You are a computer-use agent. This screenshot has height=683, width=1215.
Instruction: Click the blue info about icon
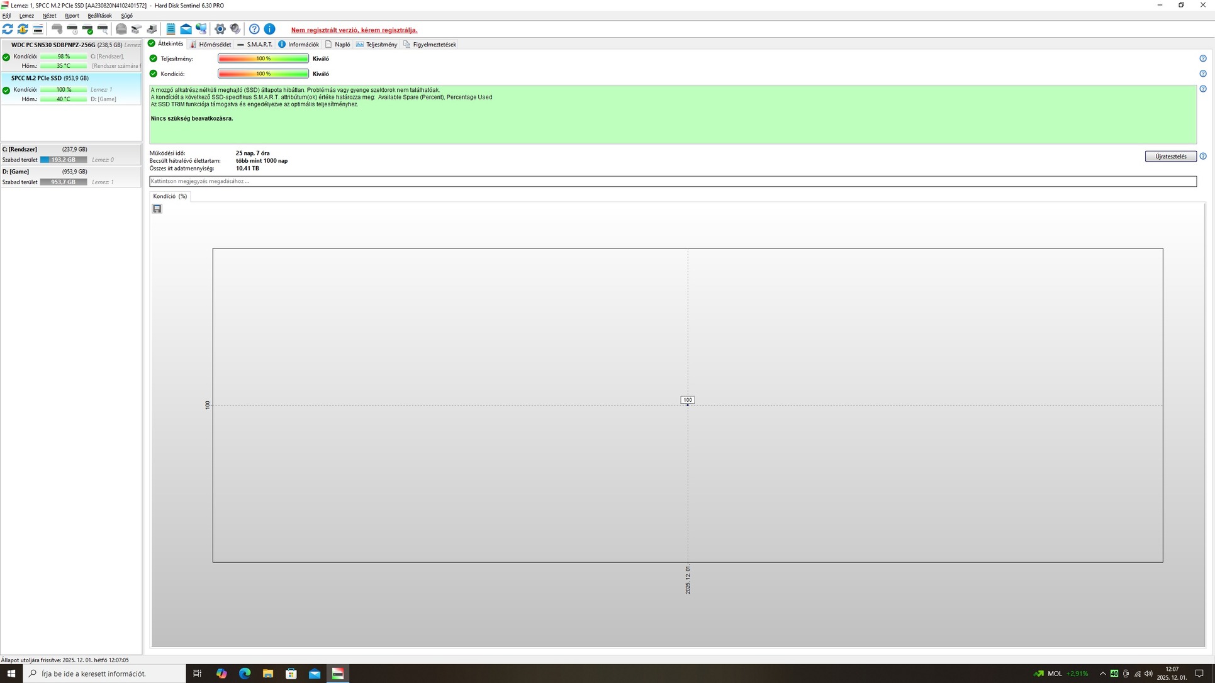coord(269,29)
